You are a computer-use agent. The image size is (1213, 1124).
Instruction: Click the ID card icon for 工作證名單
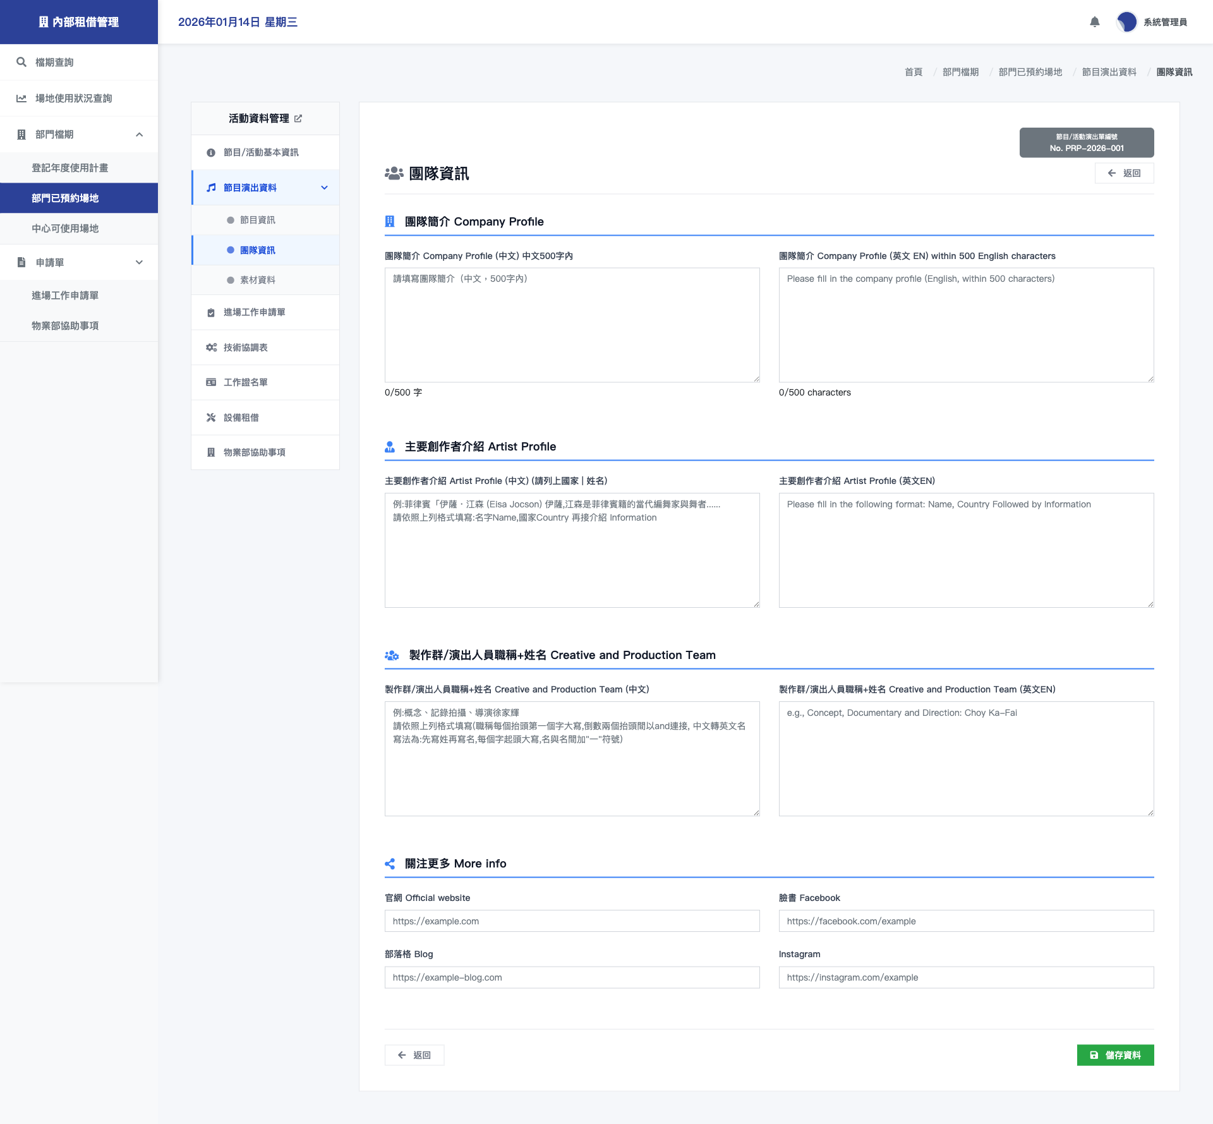[211, 382]
